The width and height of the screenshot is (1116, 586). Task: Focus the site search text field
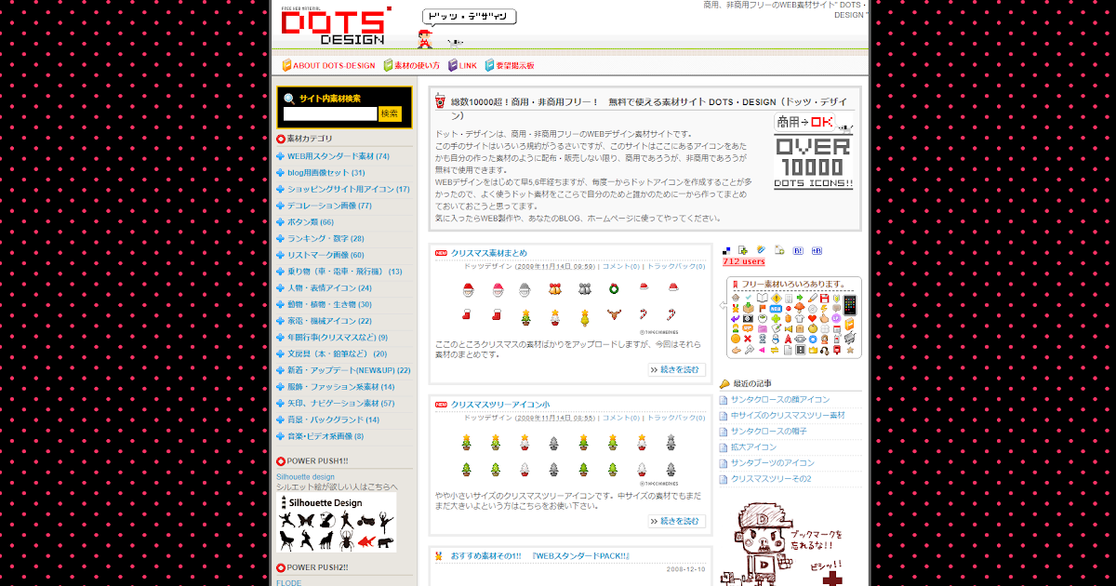tap(329, 113)
